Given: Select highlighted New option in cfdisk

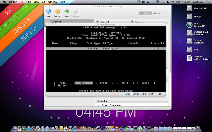Looking at the screenshot, I should (83, 83).
